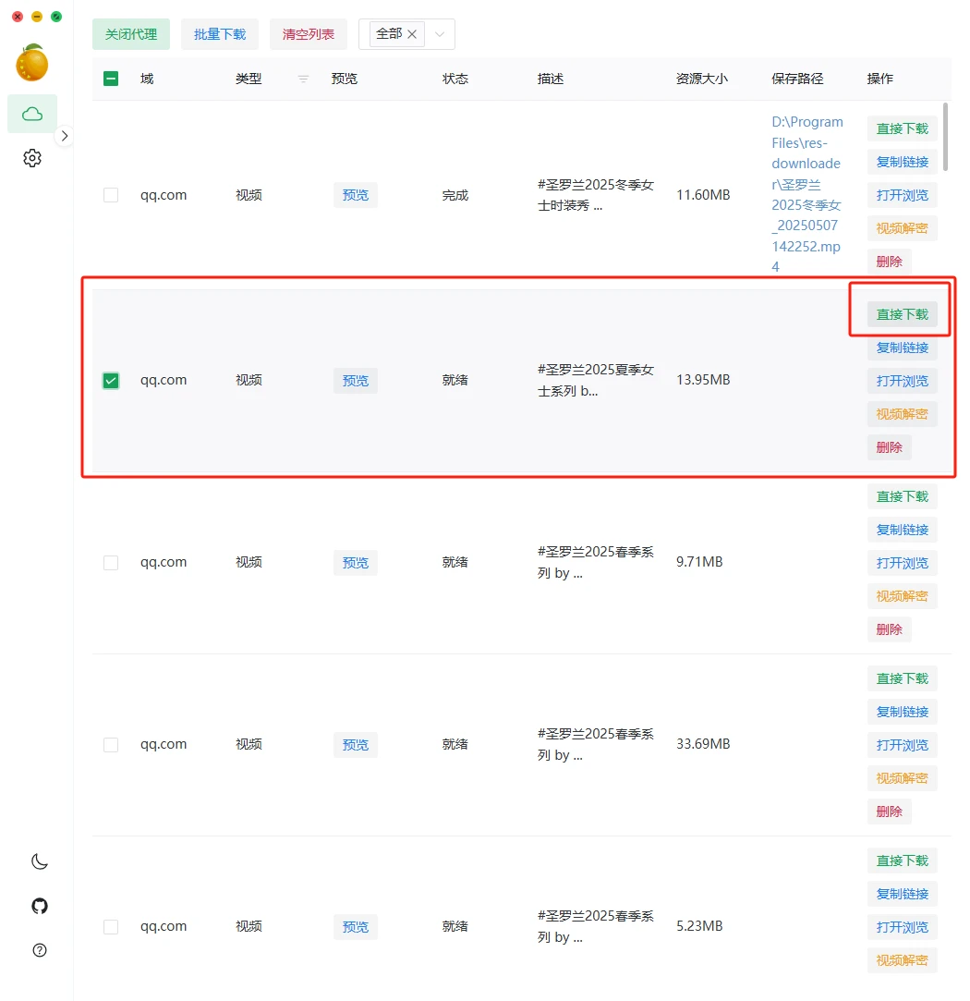Open the settings gear in sidebar
Screen dimensions: 970x1001
pyautogui.click(x=31, y=157)
